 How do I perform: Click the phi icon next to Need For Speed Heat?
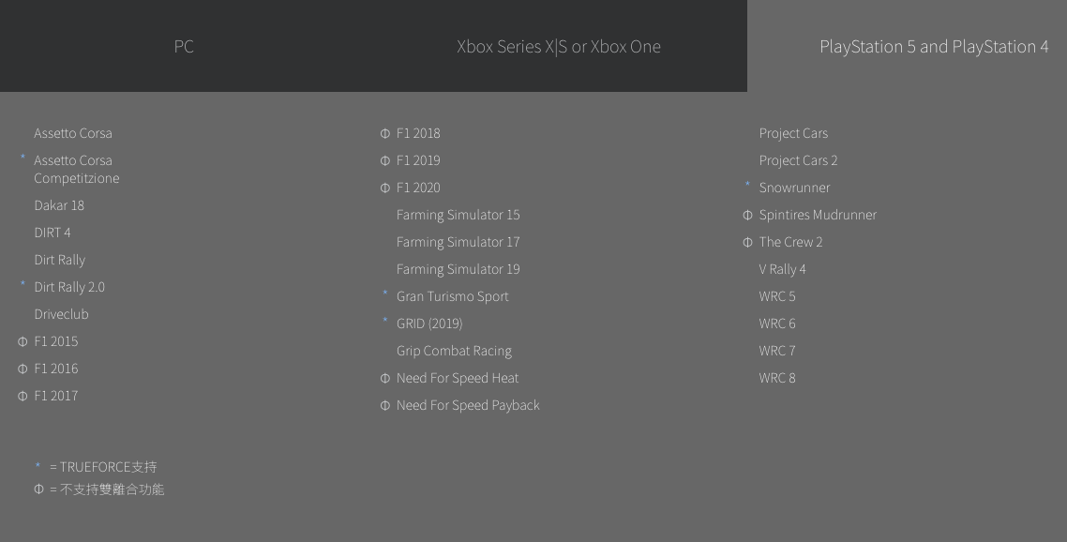pos(385,379)
